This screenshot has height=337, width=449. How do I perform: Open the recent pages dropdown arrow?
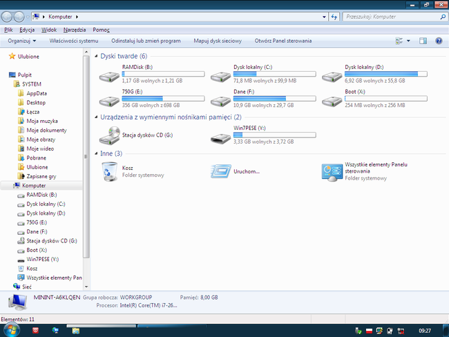[x=28, y=17]
